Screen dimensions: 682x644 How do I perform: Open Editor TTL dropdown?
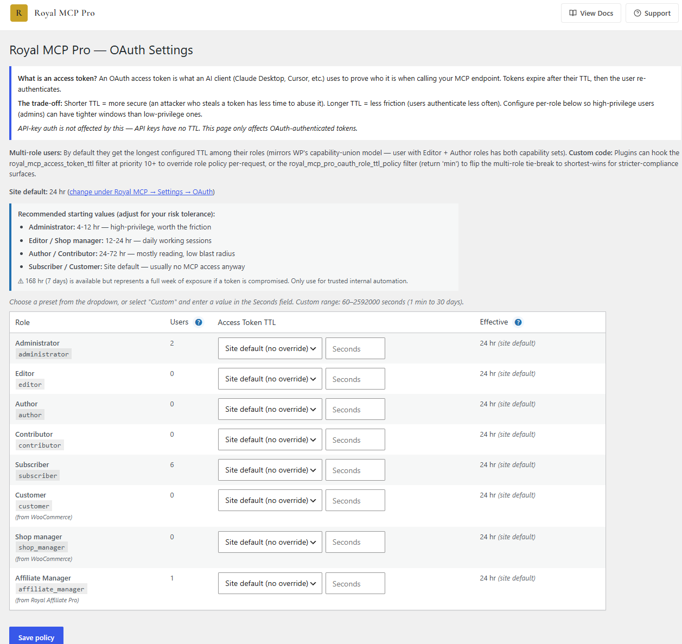pos(270,379)
